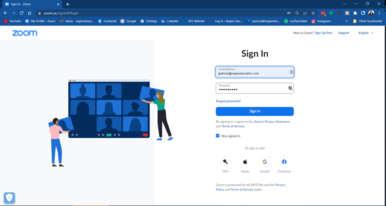Open the fb extension icon
The image size is (386, 206).
click(x=347, y=13)
